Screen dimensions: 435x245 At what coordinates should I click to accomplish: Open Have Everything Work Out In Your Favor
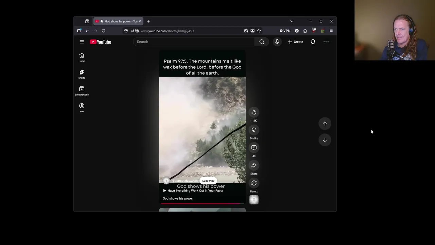[x=193, y=191]
